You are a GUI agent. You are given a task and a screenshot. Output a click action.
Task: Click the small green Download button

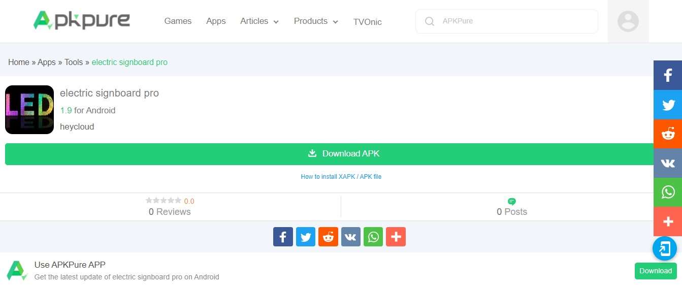pyautogui.click(x=656, y=271)
